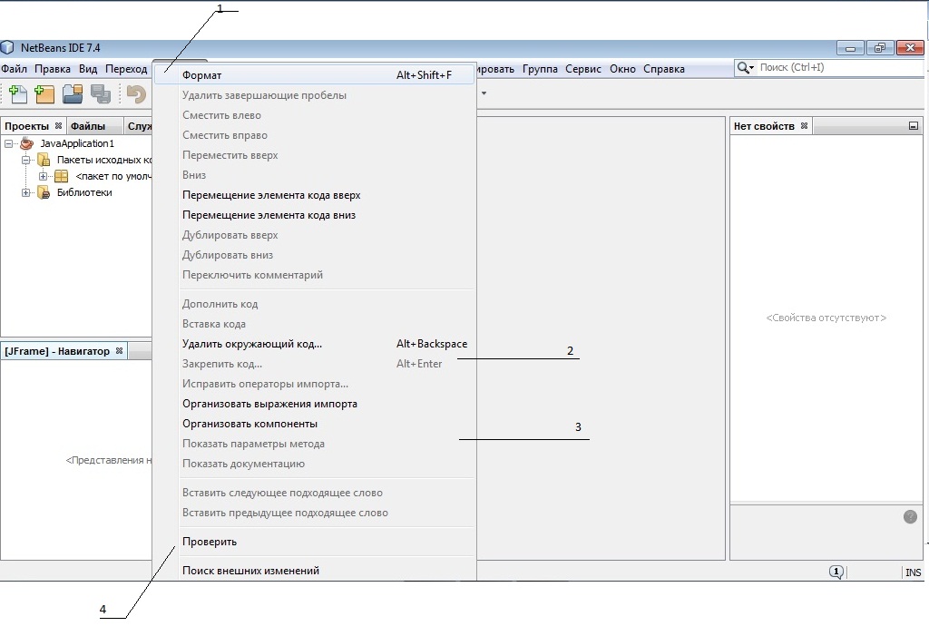Click the New File toolbar icon
This screenshot has height=636, width=929.
[18, 94]
